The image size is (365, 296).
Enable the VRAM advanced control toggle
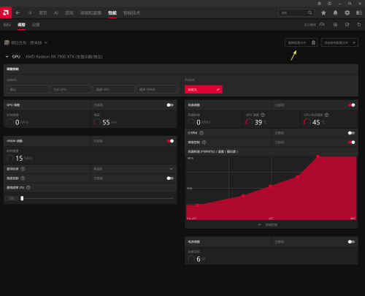tap(170, 178)
